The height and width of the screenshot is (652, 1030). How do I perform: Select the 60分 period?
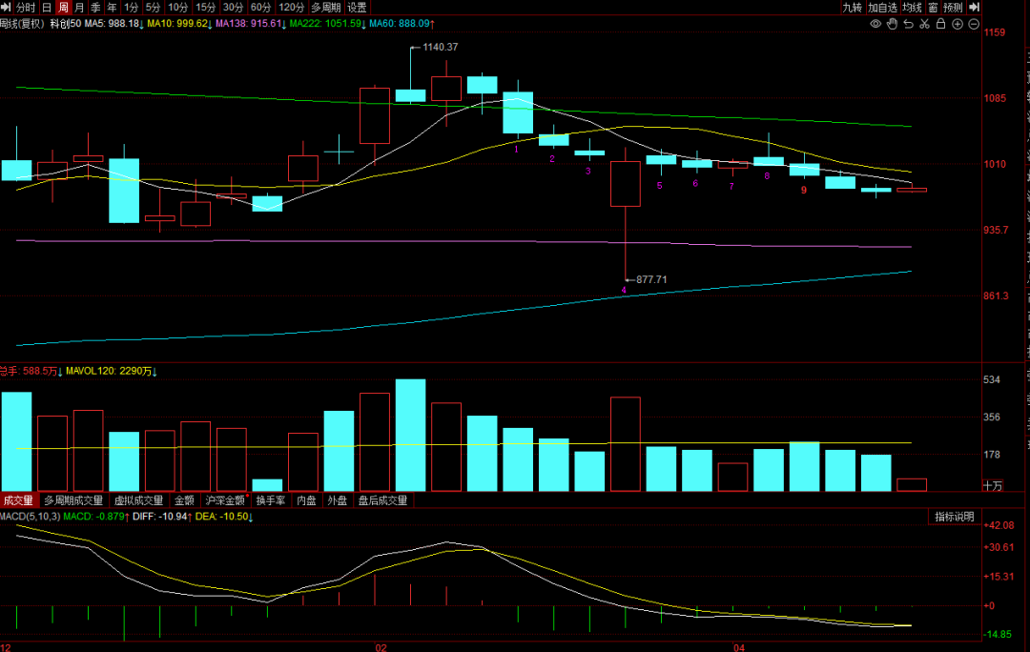tap(260, 8)
